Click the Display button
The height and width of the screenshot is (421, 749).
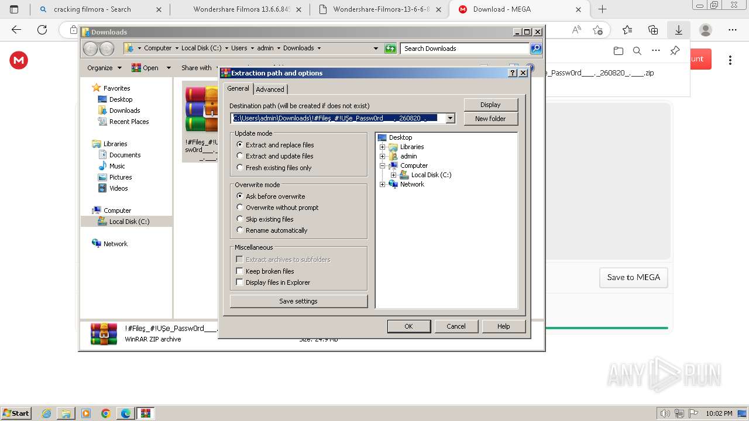(490, 105)
